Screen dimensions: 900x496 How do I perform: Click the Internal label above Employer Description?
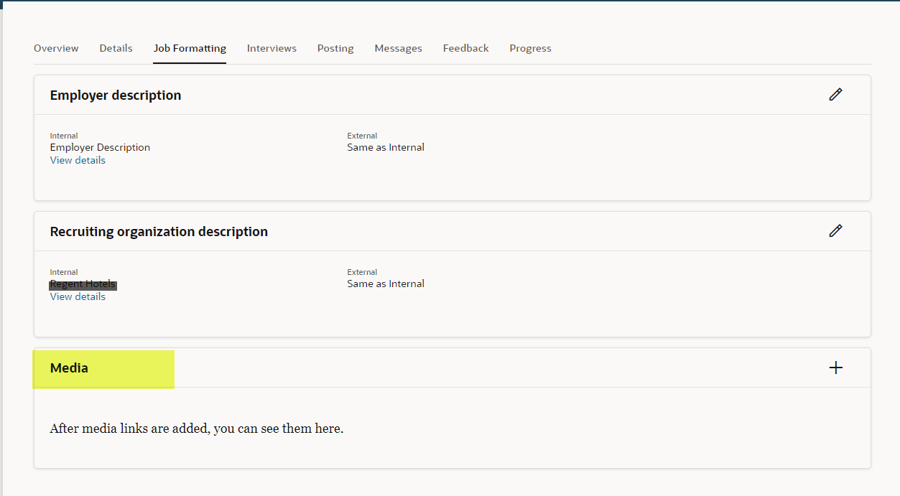63,135
